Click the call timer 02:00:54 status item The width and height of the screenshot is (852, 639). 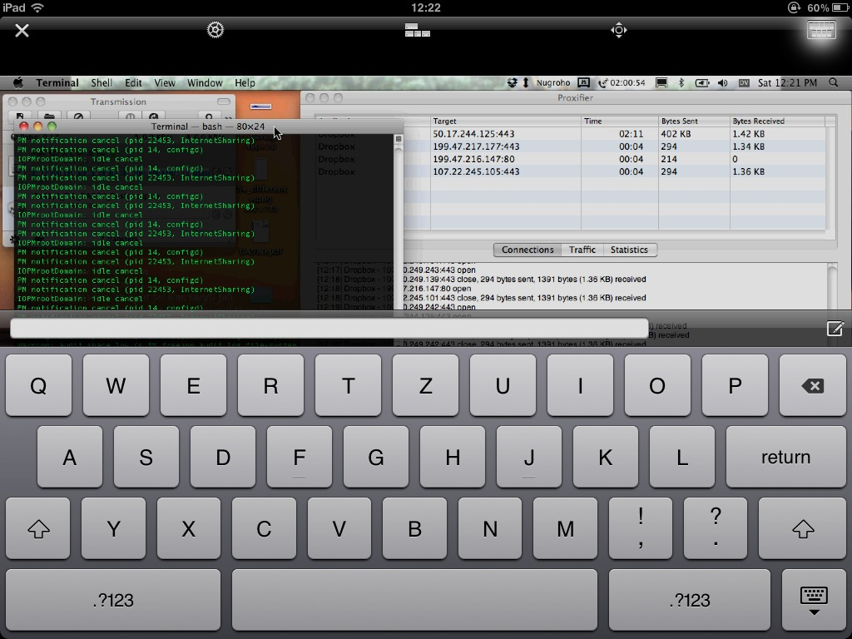coord(622,82)
